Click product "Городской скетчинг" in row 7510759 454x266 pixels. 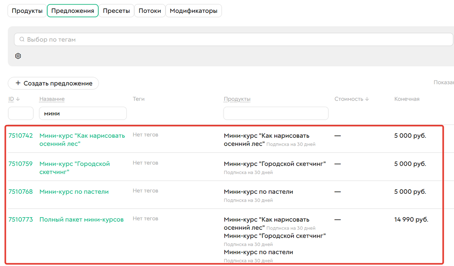pyautogui.click(x=275, y=164)
